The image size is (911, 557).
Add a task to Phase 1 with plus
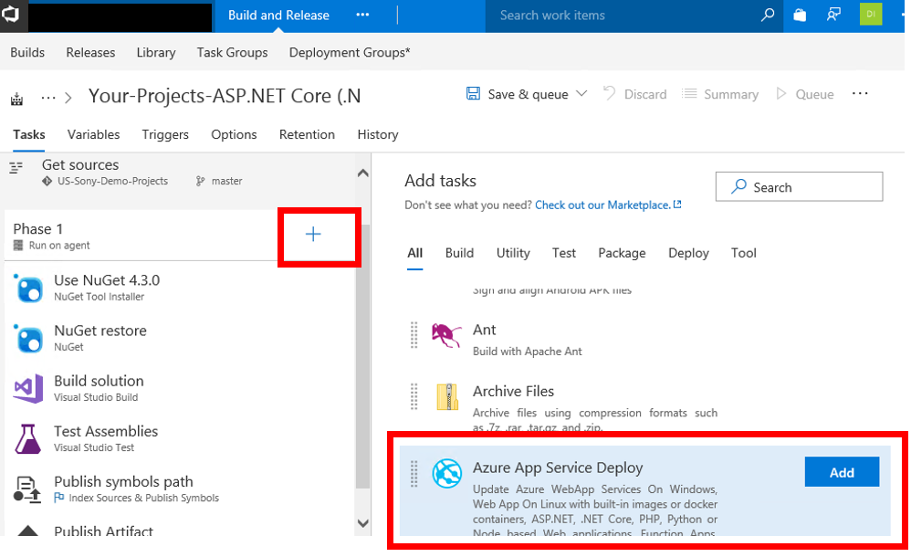(313, 235)
